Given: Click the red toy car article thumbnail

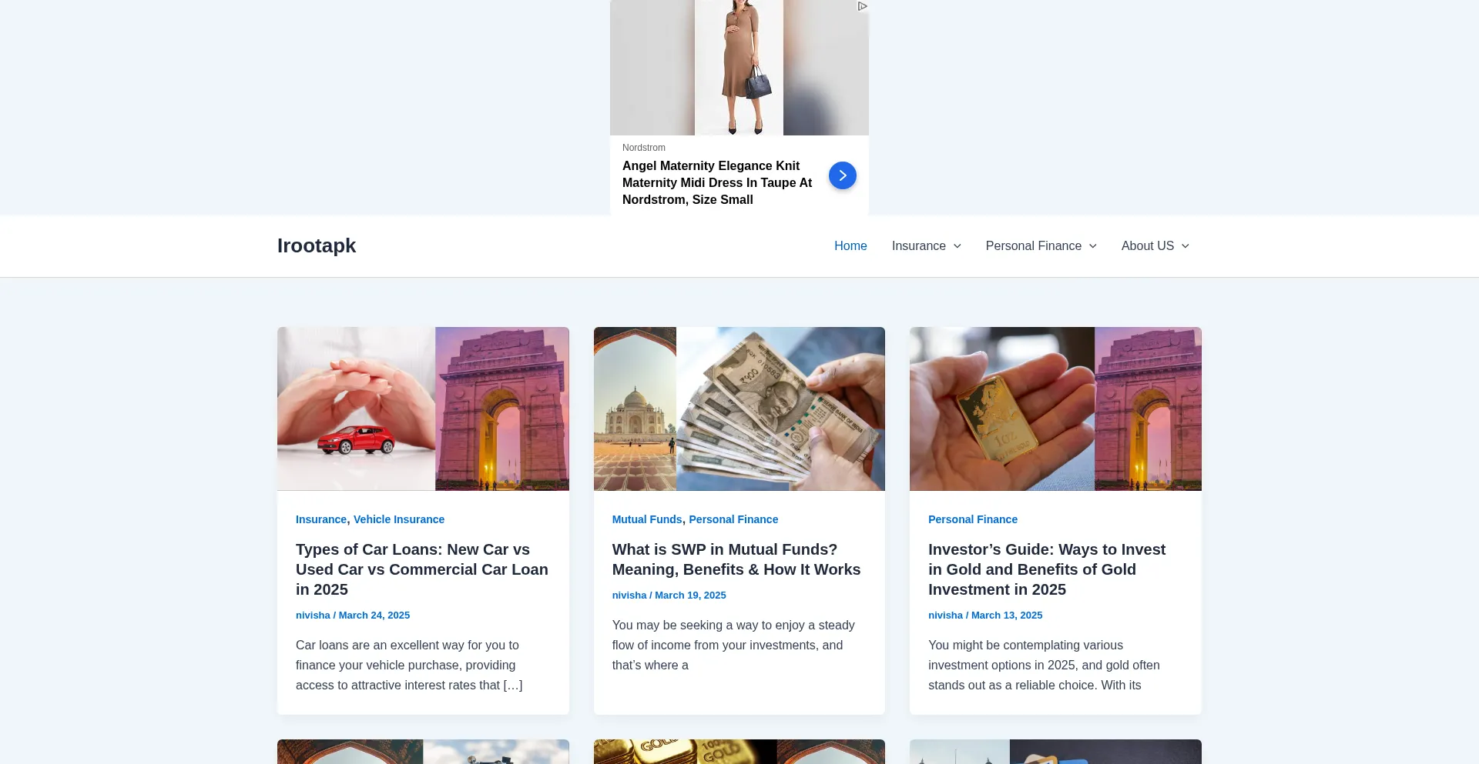Looking at the screenshot, I should tap(423, 409).
